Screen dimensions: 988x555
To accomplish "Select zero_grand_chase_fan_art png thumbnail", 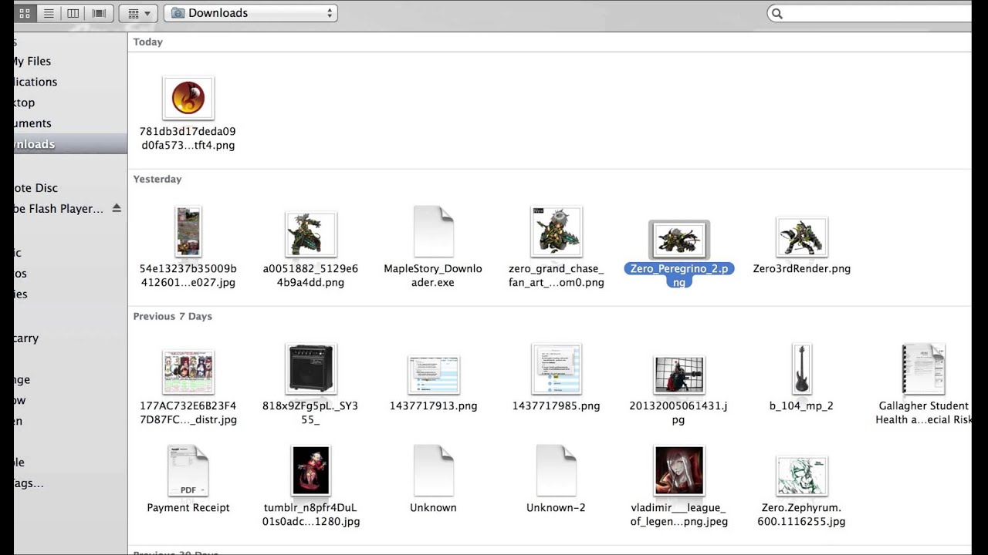I will point(556,231).
